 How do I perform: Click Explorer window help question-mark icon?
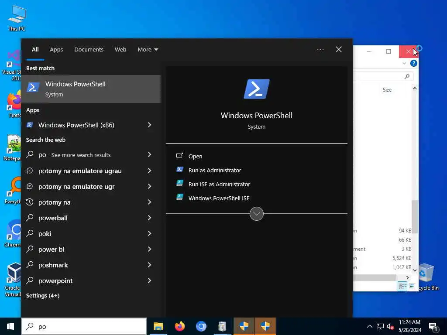coord(414,63)
